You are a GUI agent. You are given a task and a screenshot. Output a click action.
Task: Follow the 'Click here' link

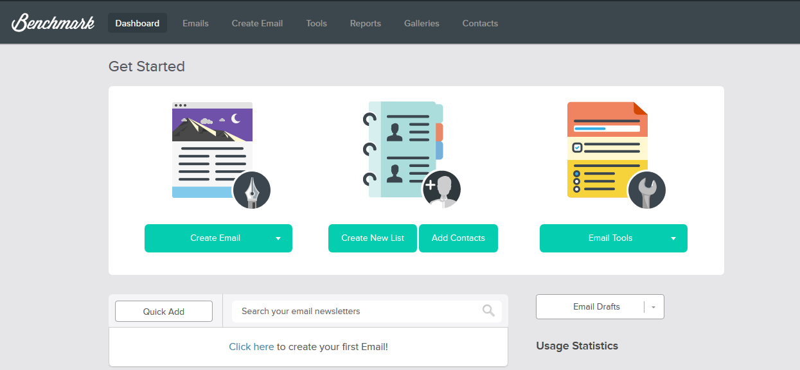251,347
